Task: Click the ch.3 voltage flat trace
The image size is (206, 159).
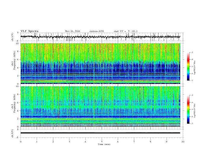Action: (x=100, y=133)
